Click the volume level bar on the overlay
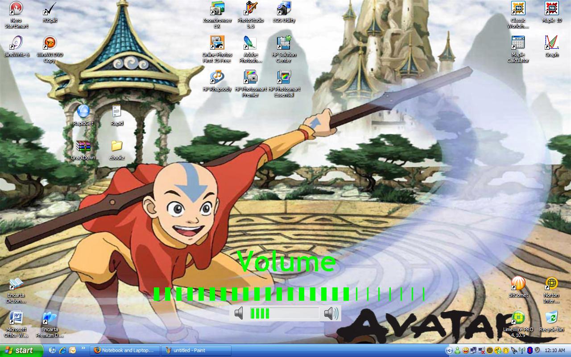The height and width of the screenshot is (357, 571). (x=285, y=313)
